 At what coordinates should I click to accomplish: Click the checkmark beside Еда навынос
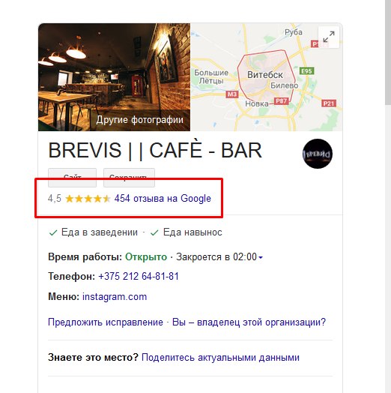pos(154,232)
